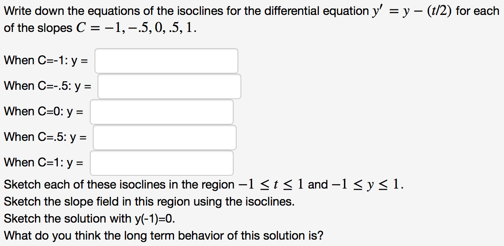504x246 pixels.
Task: Click the differential equation problem statement
Action: (251, 18)
